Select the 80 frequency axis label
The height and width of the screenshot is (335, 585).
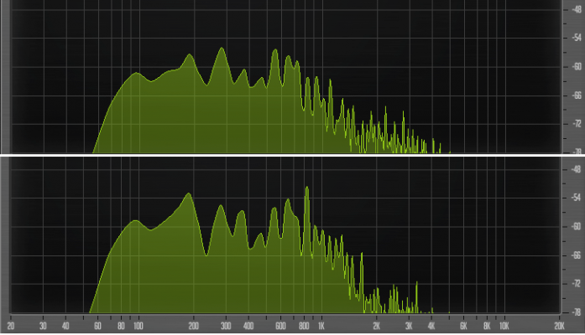tap(121, 326)
